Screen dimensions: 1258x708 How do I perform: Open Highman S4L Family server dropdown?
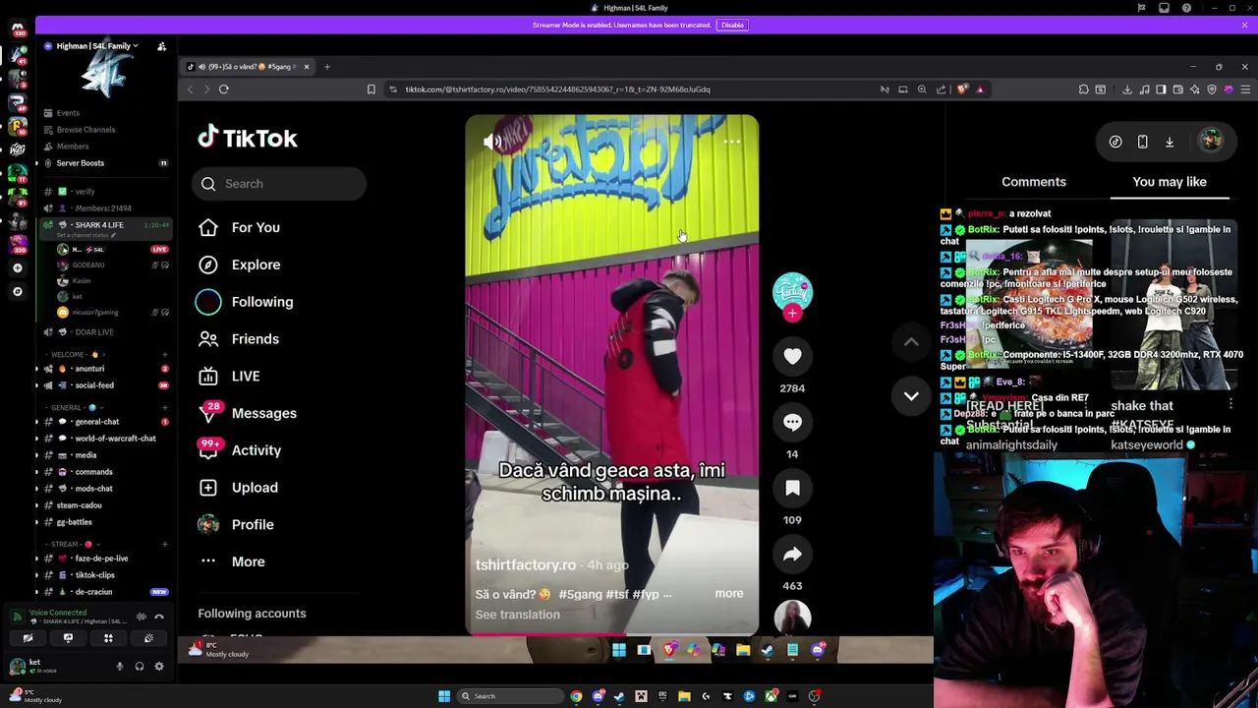(x=96, y=46)
